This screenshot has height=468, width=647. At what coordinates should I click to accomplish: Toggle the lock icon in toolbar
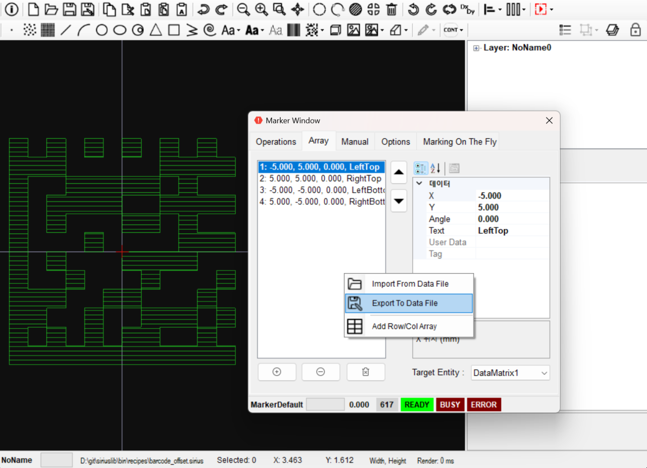635,30
